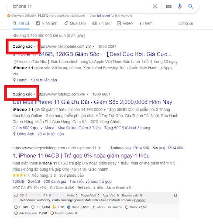
Task: Open 306 đánh giá link
Action: pos(55,182)
